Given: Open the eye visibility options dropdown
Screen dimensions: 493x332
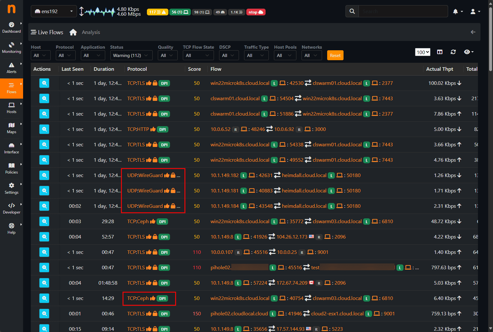Looking at the screenshot, I should point(468,52).
